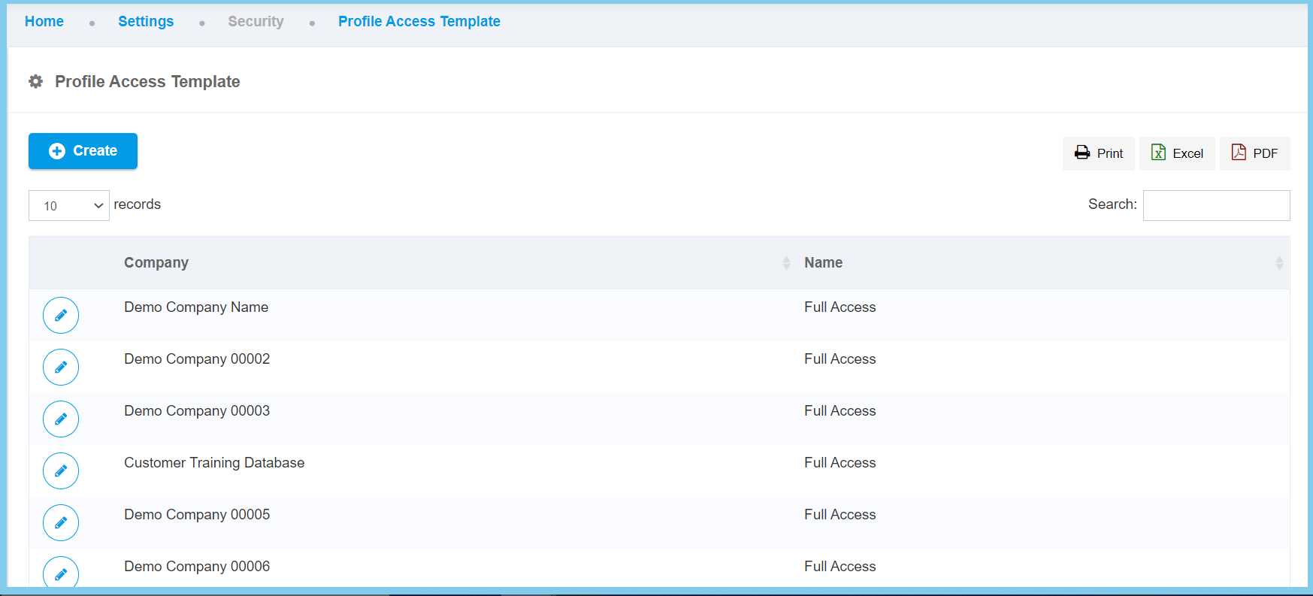
Task: Focus the Search input field
Action: 1216,206
